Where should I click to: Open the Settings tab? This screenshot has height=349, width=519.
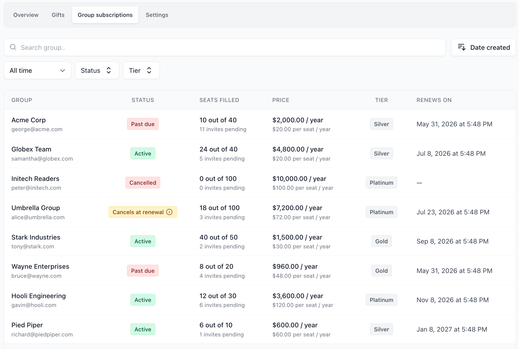157,15
